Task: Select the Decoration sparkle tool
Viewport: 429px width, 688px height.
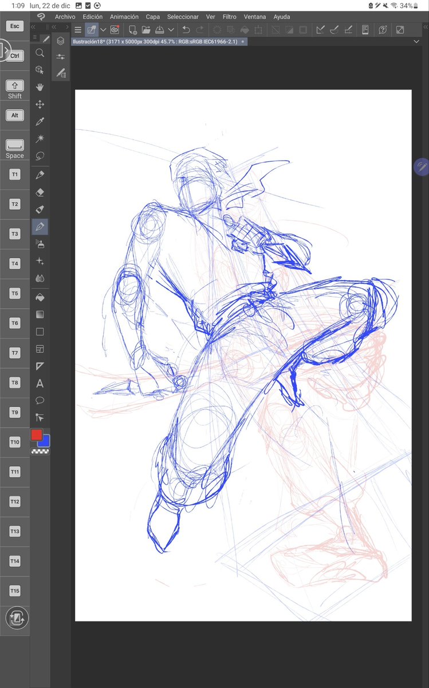Action: tap(40, 261)
